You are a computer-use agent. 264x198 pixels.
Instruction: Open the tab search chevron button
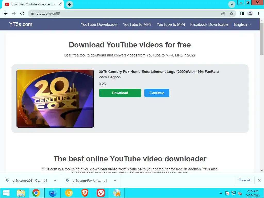pyautogui.click(x=232, y=4)
